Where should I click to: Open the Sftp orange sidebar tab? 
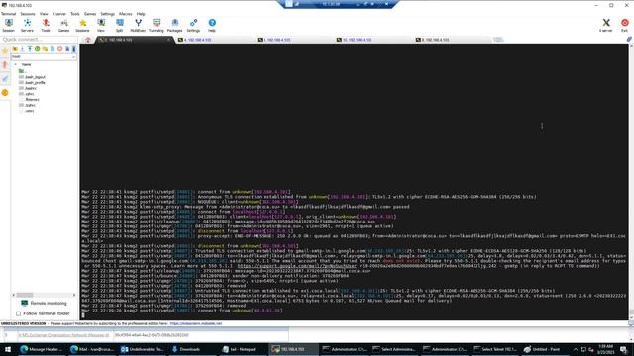click(x=5, y=93)
